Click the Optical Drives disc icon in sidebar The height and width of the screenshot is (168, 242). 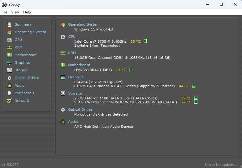9,78
